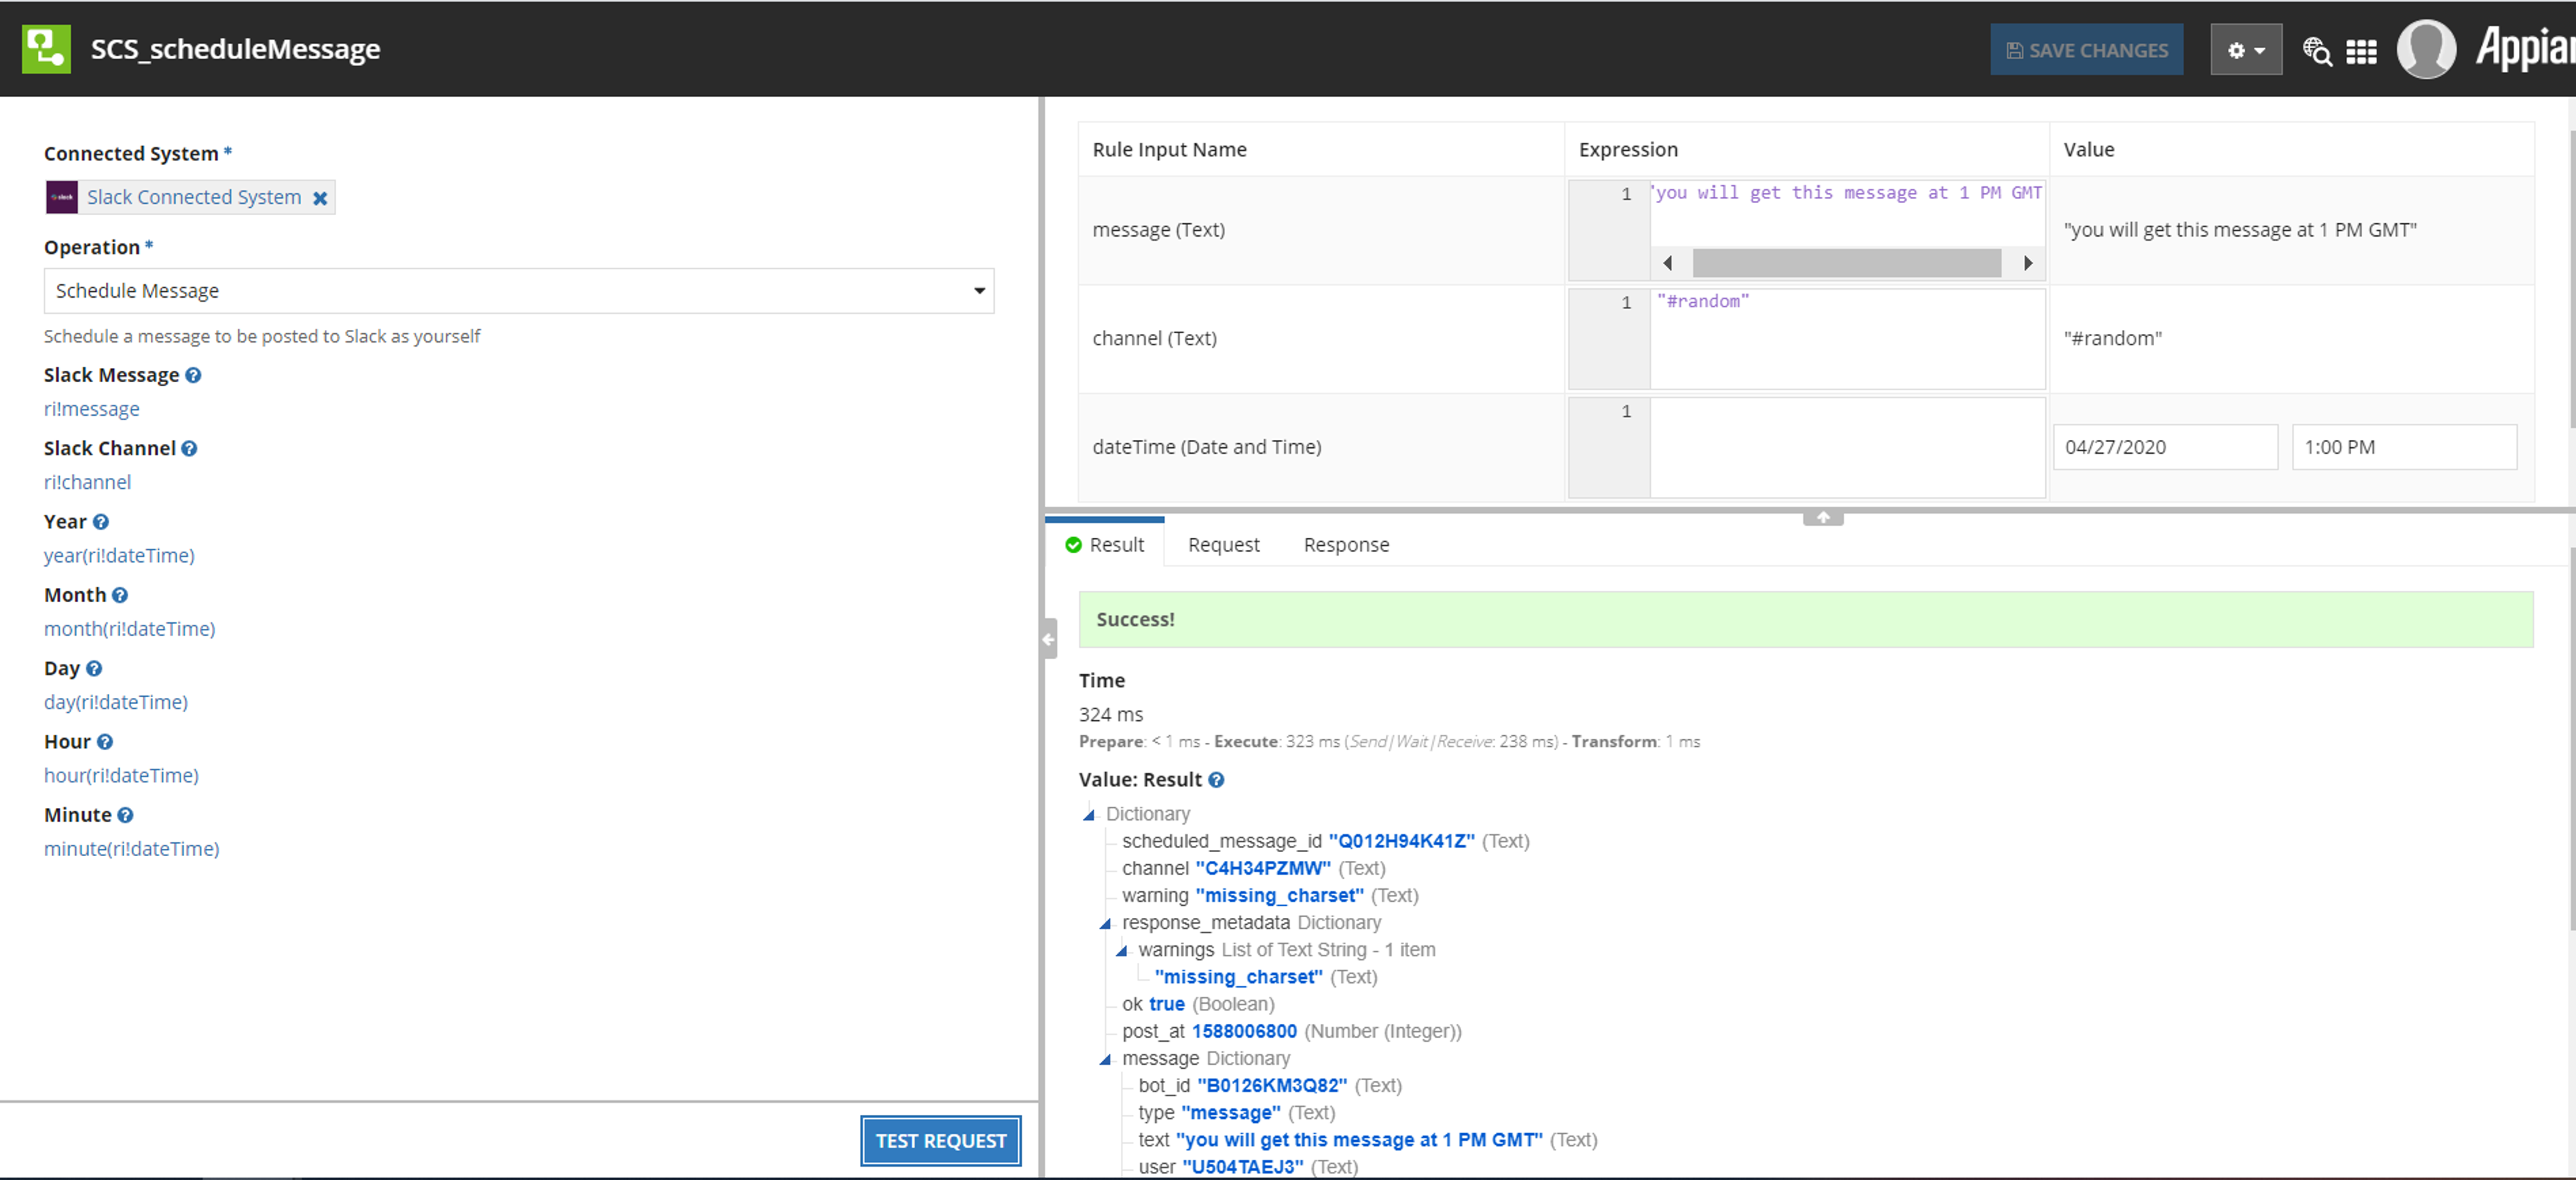Edit the year(ri!dateTime) expression
2576x1180 pixels.
pyautogui.click(x=119, y=556)
